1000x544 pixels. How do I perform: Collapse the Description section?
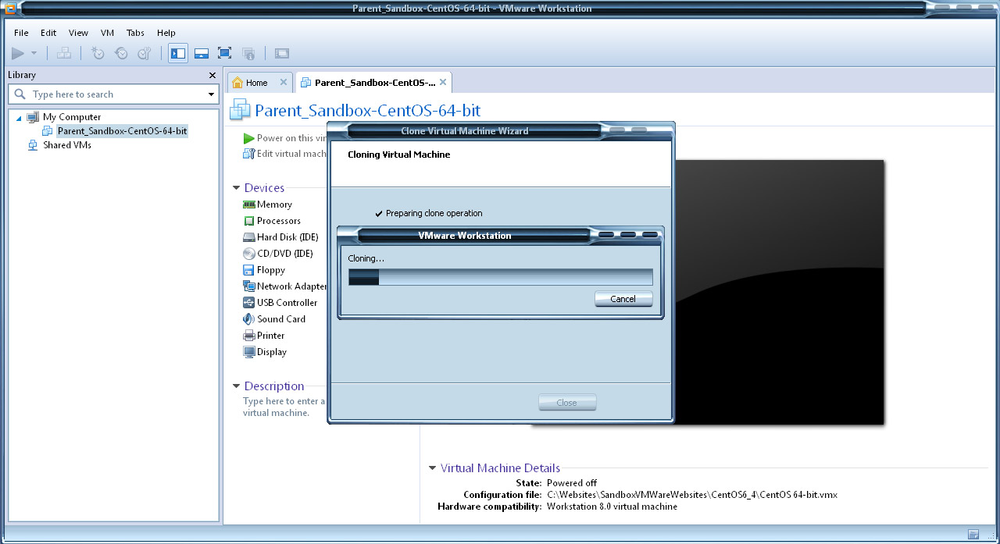click(236, 386)
